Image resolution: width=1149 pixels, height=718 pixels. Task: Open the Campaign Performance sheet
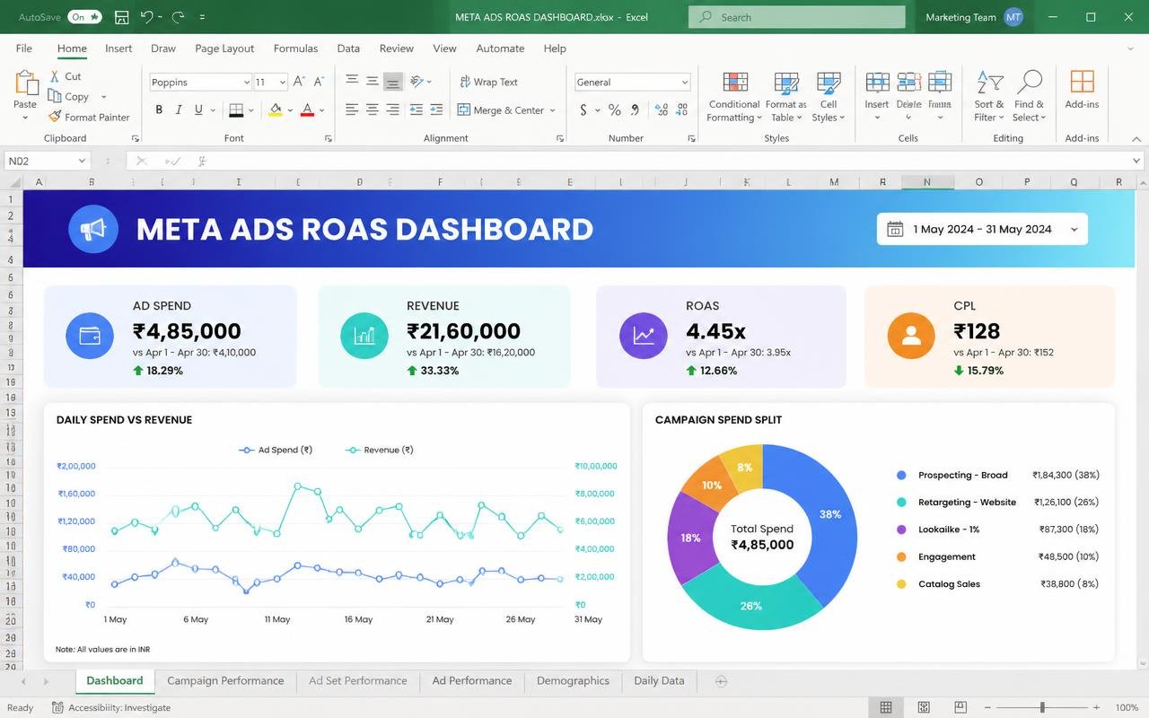click(225, 680)
